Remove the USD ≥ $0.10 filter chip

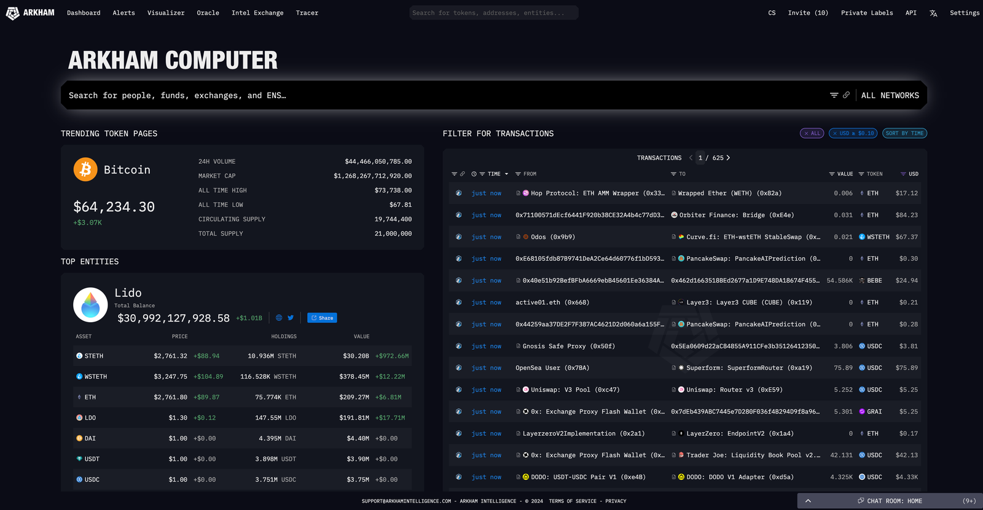pyautogui.click(x=835, y=134)
